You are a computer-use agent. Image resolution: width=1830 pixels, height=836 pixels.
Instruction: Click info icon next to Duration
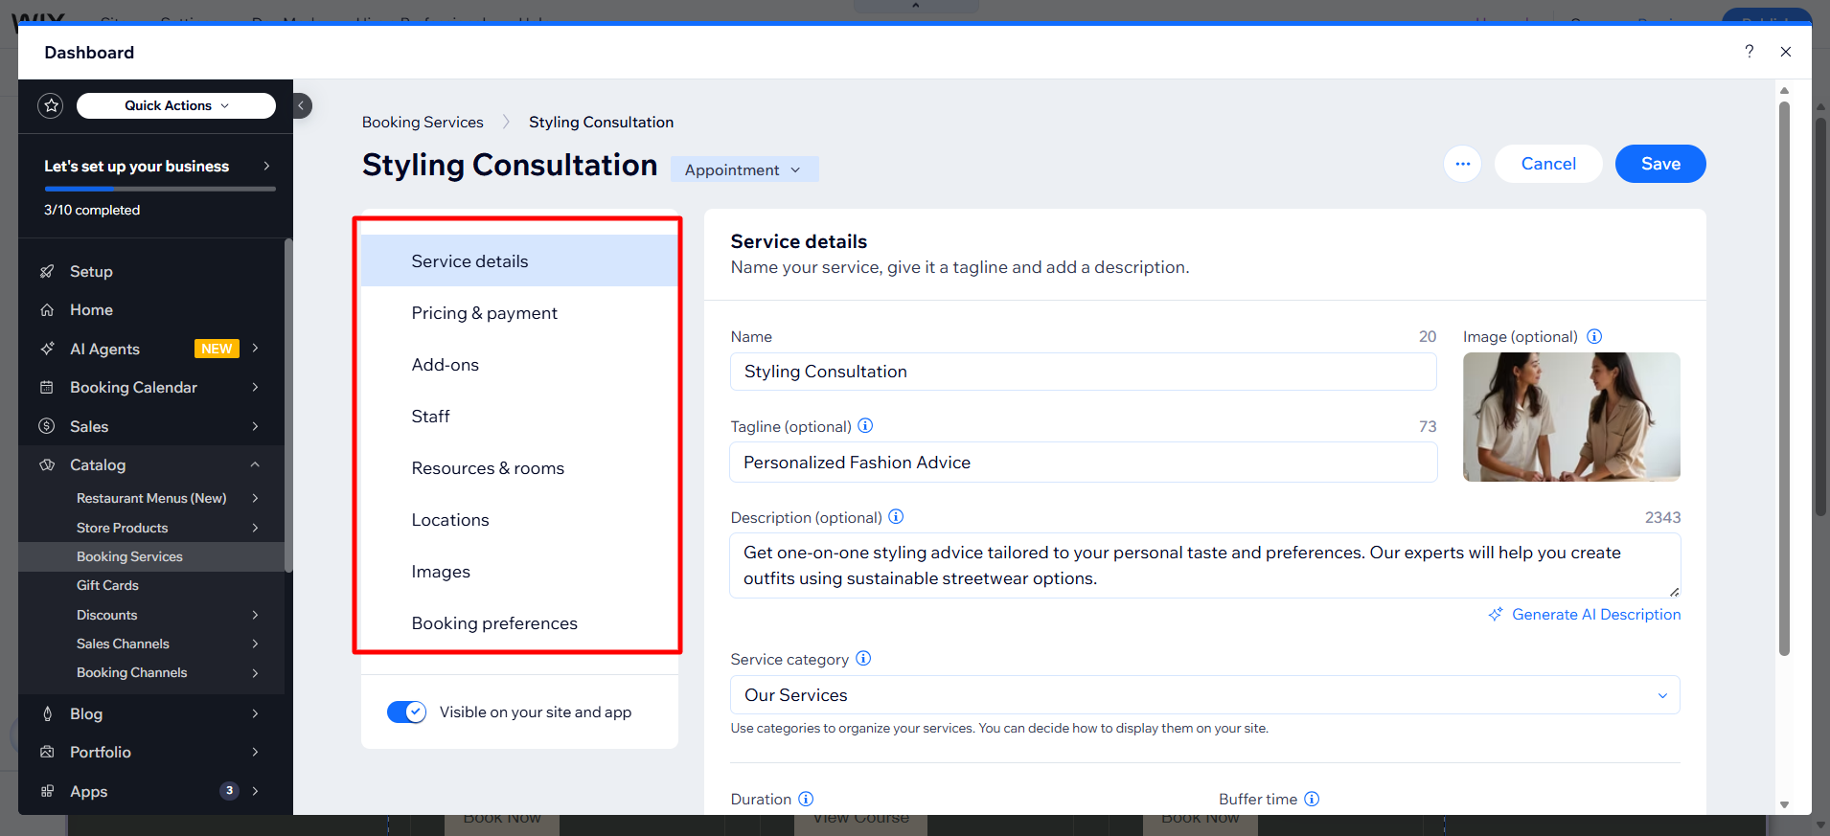pyautogui.click(x=806, y=799)
